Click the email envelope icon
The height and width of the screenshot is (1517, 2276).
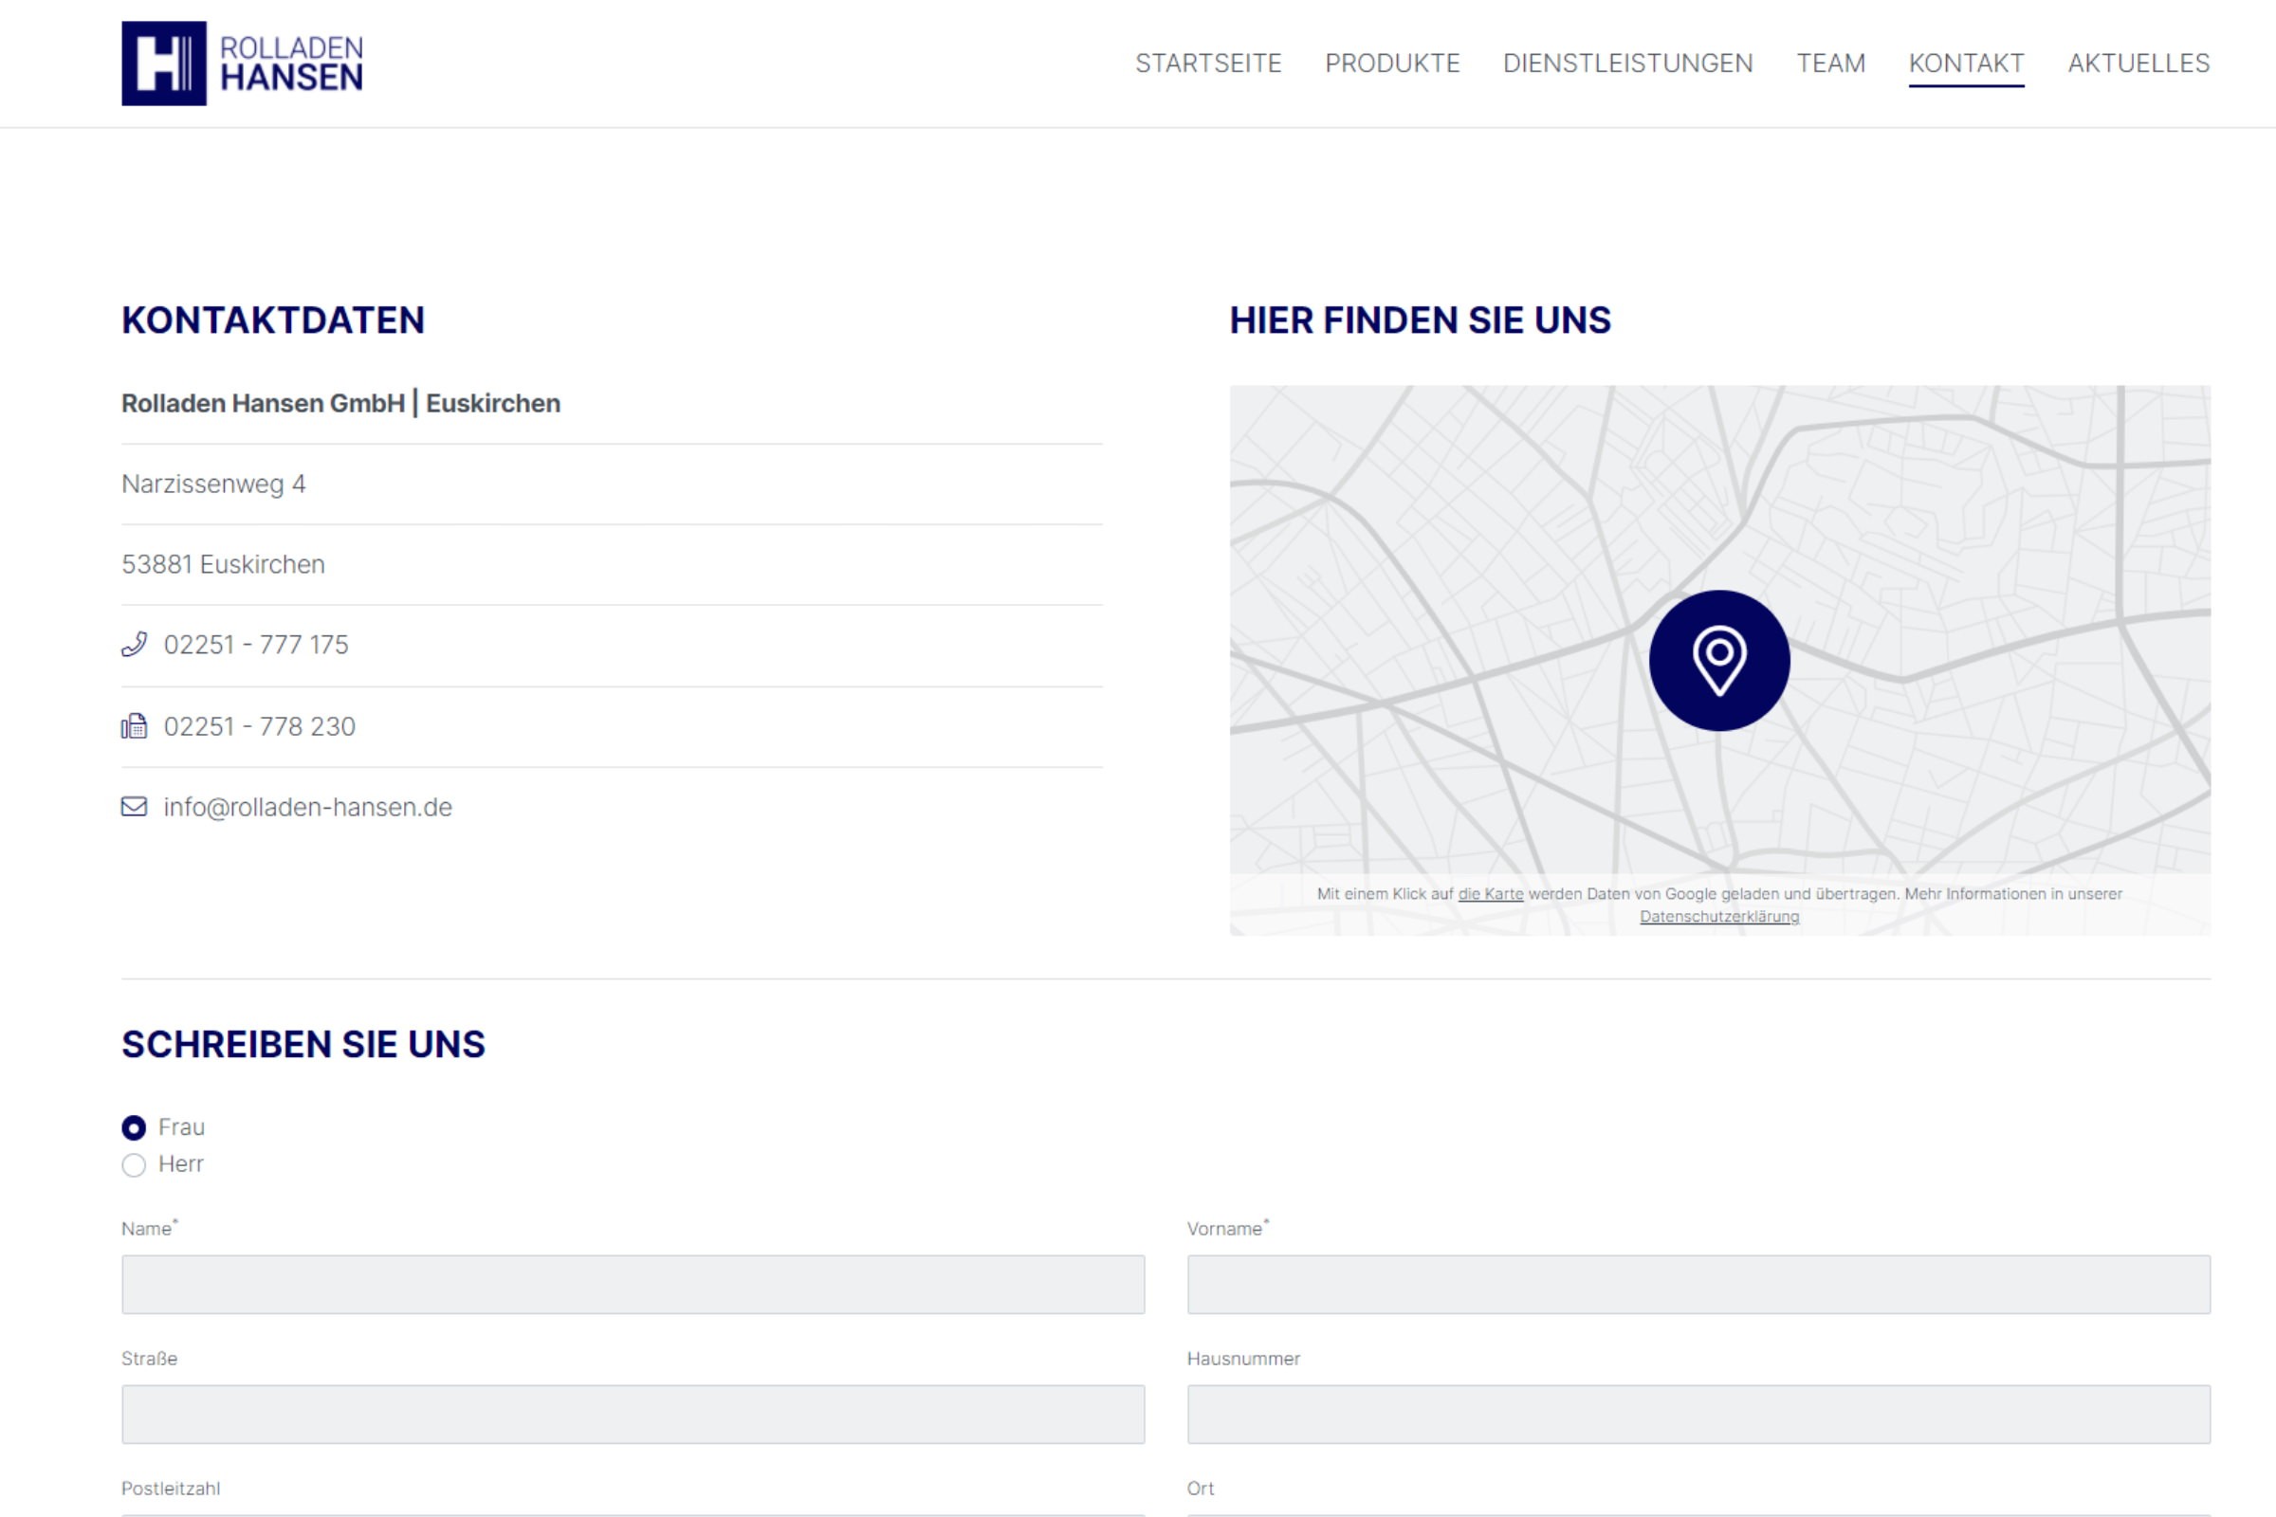(135, 807)
